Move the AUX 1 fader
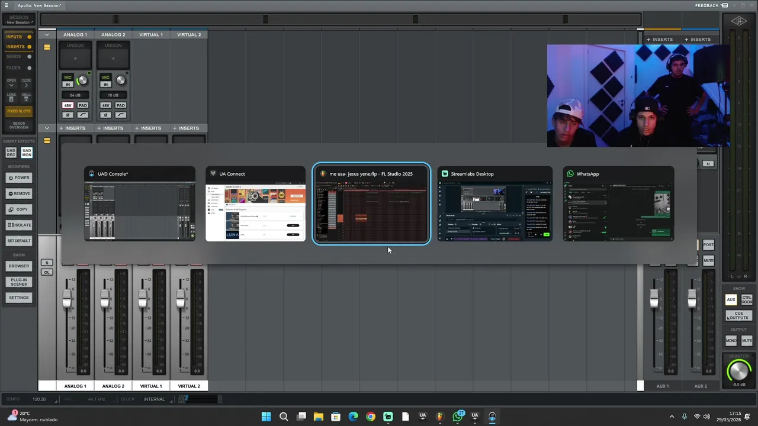758x426 pixels. [654, 299]
